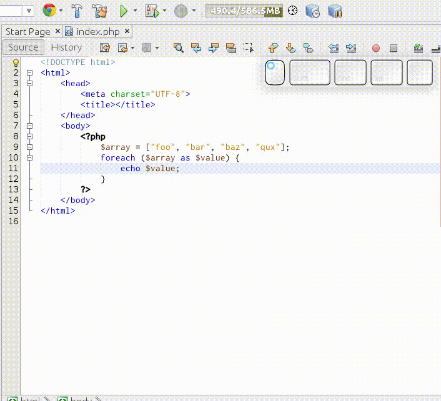The width and height of the screenshot is (441, 401).
Task: Collapse the foreach block fold on line 10
Action: click(29, 157)
